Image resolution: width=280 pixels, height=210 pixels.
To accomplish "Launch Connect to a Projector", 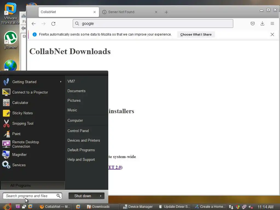I will click(x=32, y=92).
